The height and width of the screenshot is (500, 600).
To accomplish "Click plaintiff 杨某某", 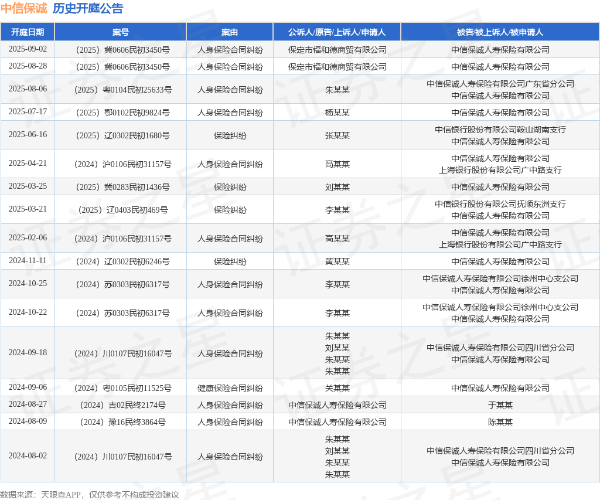I will tap(337, 113).
